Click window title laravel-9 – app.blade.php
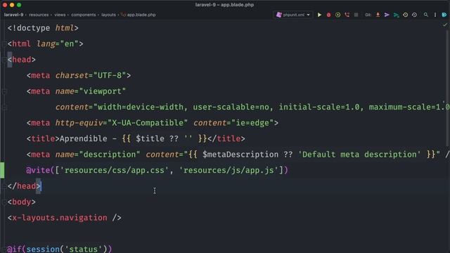Image resolution: width=450 pixels, height=253 pixels. tap(224, 5)
